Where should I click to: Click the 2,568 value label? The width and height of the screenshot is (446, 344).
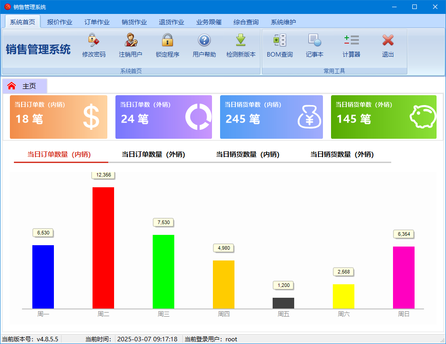point(344,272)
